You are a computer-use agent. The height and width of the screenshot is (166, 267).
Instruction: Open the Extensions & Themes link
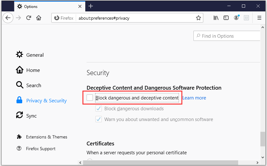pyautogui.click(x=42, y=137)
